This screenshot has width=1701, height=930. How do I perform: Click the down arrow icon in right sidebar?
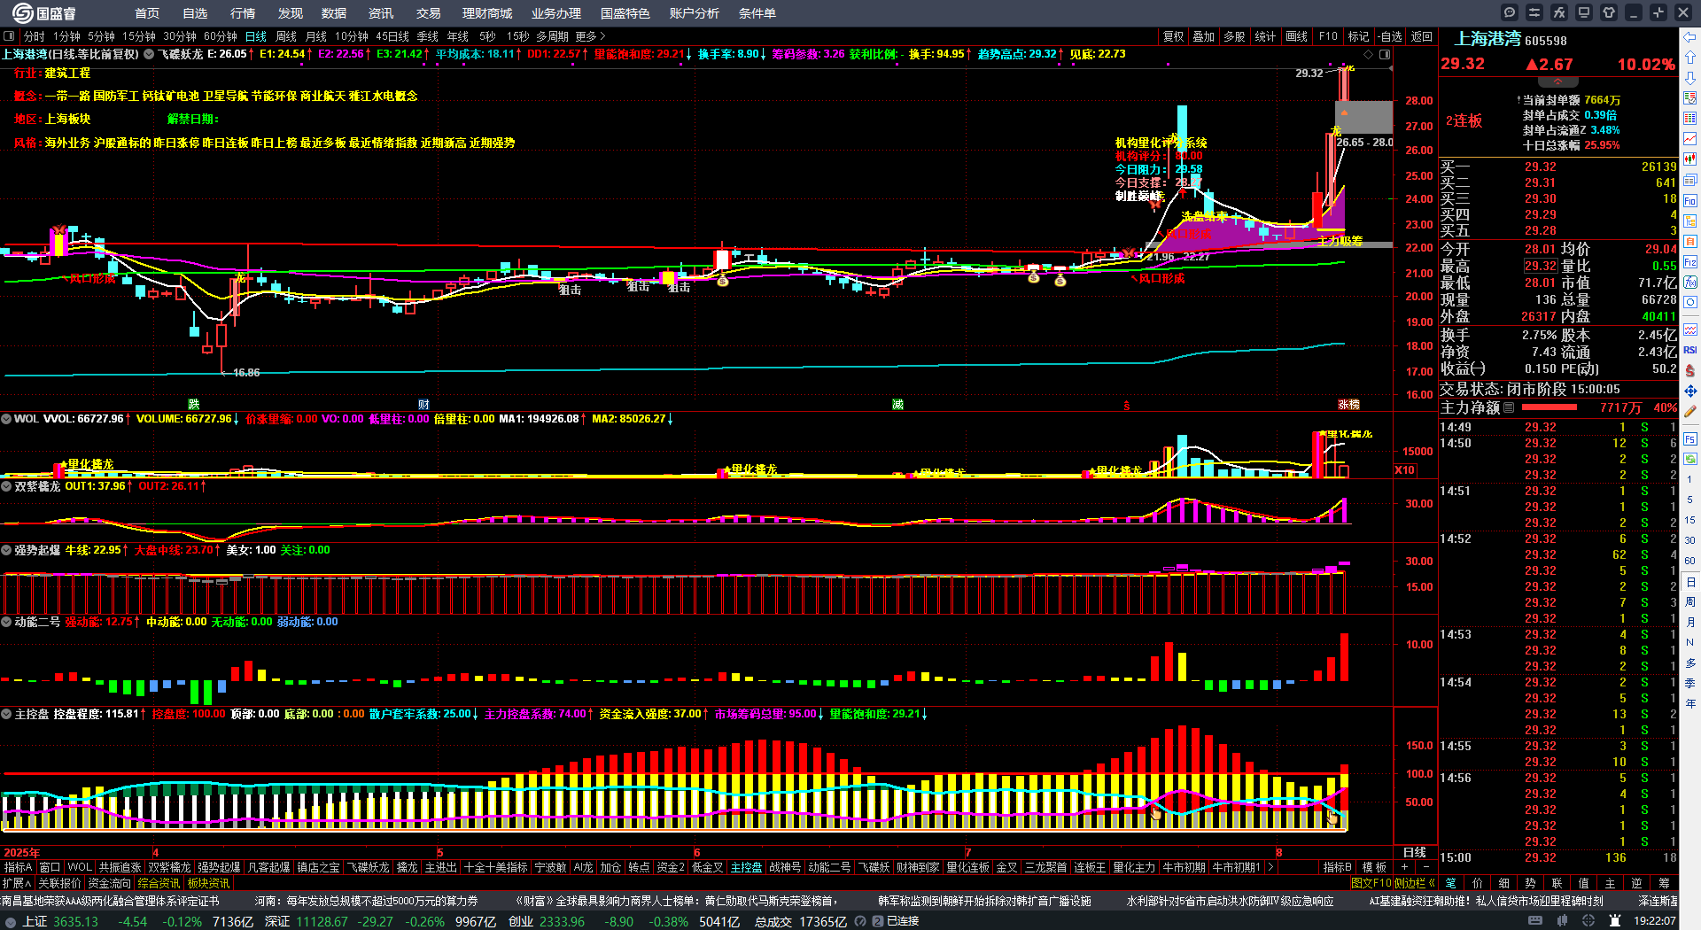pyautogui.click(x=1690, y=78)
